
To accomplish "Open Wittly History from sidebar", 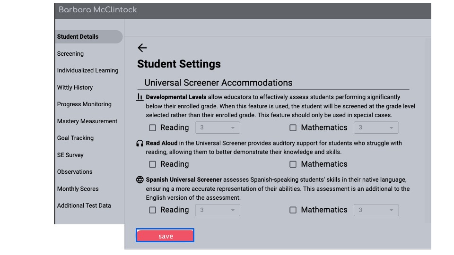I will [75, 87].
